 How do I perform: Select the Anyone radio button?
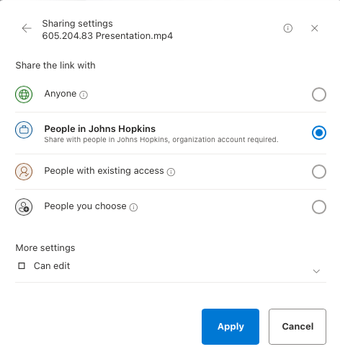[319, 94]
